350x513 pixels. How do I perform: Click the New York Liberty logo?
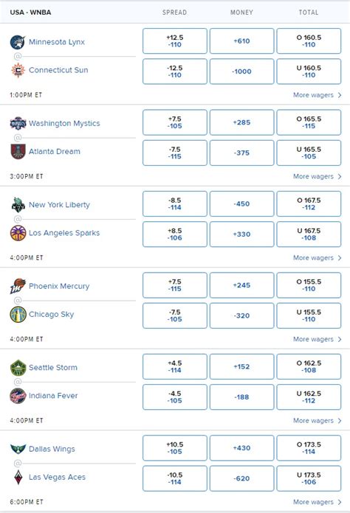coord(18,205)
